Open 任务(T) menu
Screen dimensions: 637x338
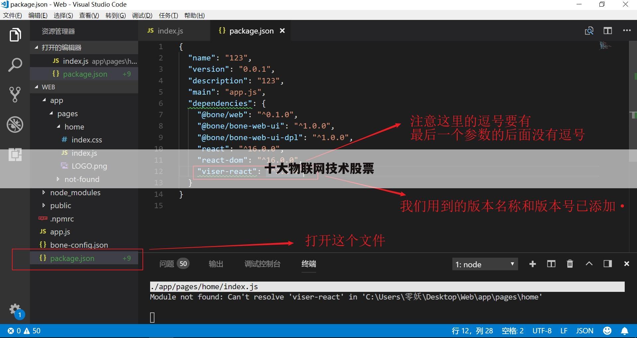[168, 16]
